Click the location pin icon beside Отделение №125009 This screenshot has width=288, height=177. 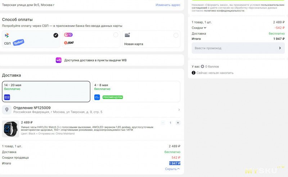coord(7,110)
